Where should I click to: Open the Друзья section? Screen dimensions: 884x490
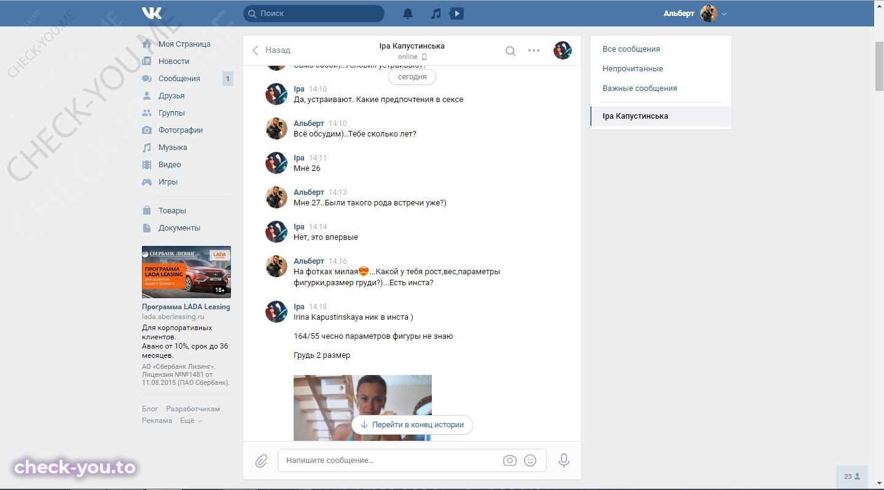point(171,96)
